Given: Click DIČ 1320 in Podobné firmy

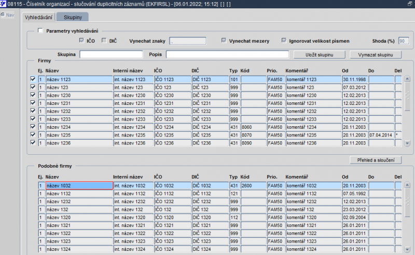Looking at the screenshot, I should pyautogui.click(x=210, y=218).
